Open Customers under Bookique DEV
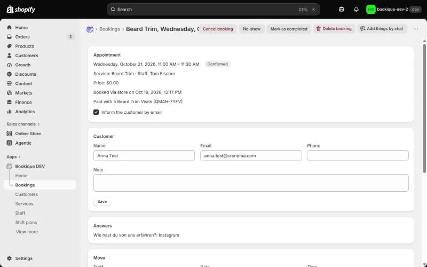Screen dimensions: 427x267 click(x=26, y=194)
